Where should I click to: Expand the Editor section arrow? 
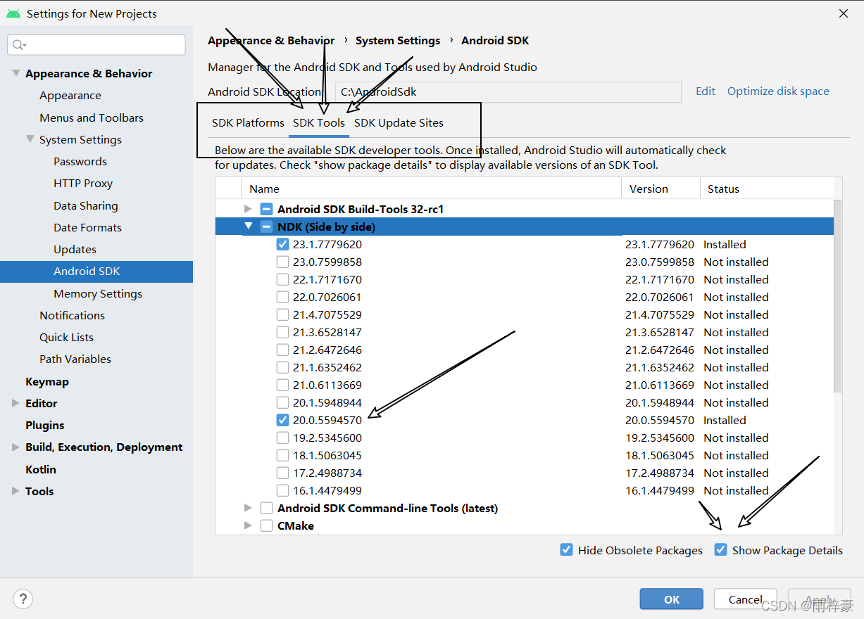tap(16, 403)
